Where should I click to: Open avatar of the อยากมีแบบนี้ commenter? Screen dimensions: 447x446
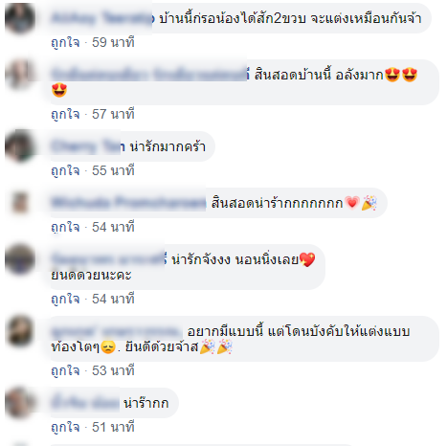[x=20, y=331]
